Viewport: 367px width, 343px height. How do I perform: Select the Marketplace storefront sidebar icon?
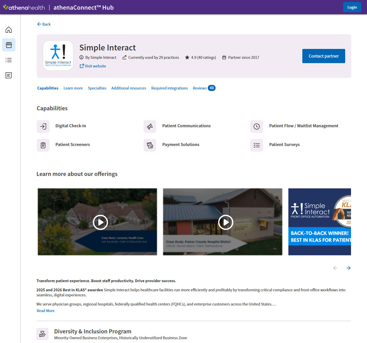(9, 45)
